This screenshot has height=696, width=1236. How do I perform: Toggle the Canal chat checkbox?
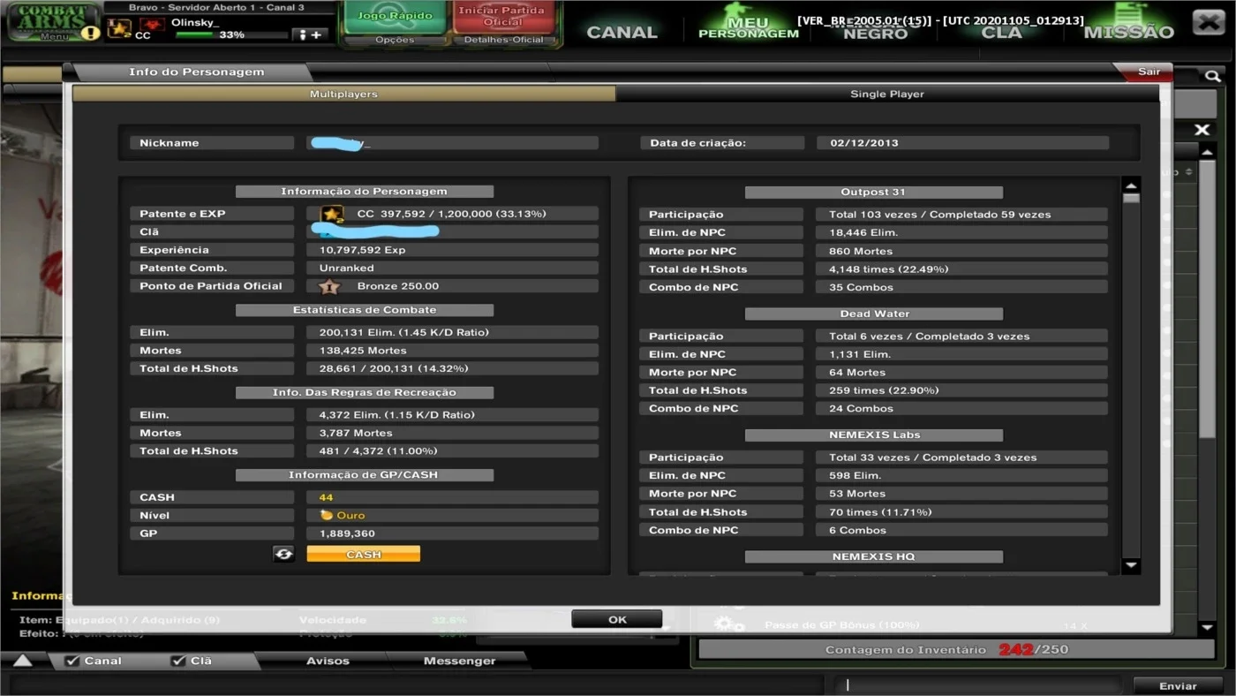click(73, 661)
